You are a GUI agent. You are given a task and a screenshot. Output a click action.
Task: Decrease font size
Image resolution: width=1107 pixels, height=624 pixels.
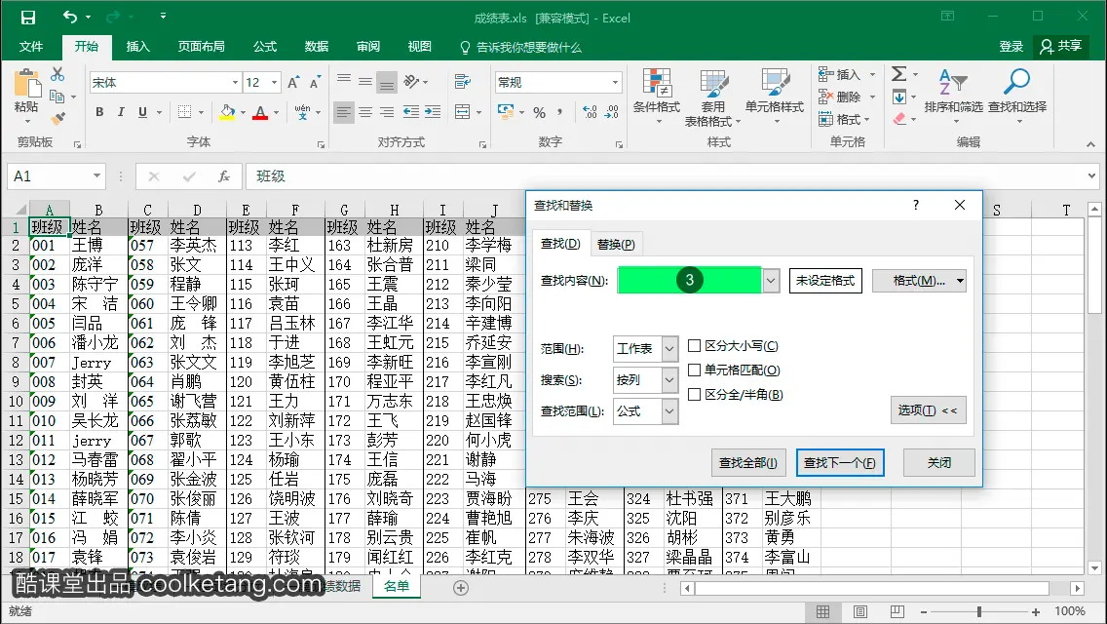coord(315,83)
